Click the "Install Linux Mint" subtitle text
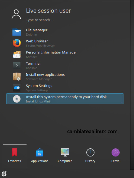 point(38,101)
